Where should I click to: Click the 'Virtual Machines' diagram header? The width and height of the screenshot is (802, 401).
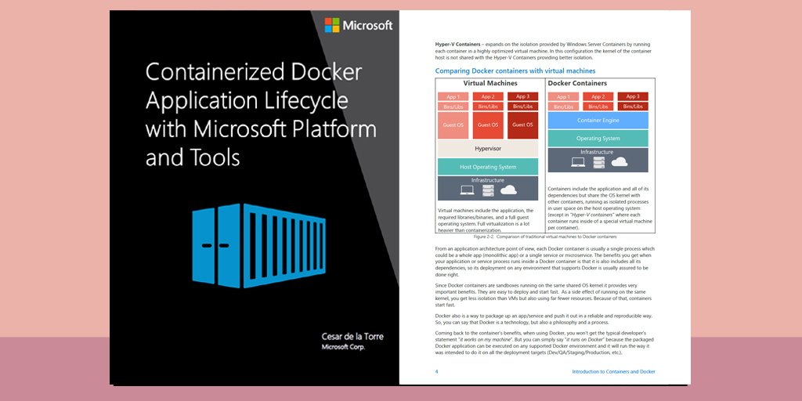pos(490,83)
